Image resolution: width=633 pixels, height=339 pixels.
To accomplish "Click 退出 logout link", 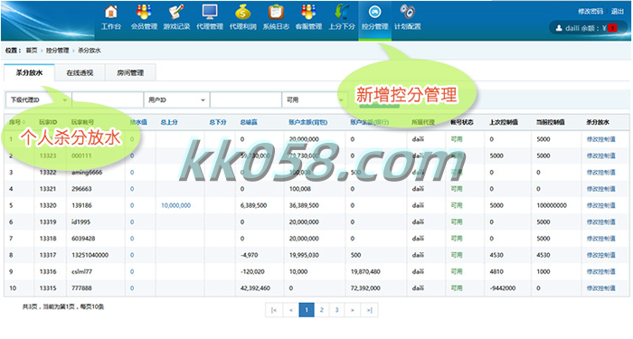I will pyautogui.click(x=617, y=11).
